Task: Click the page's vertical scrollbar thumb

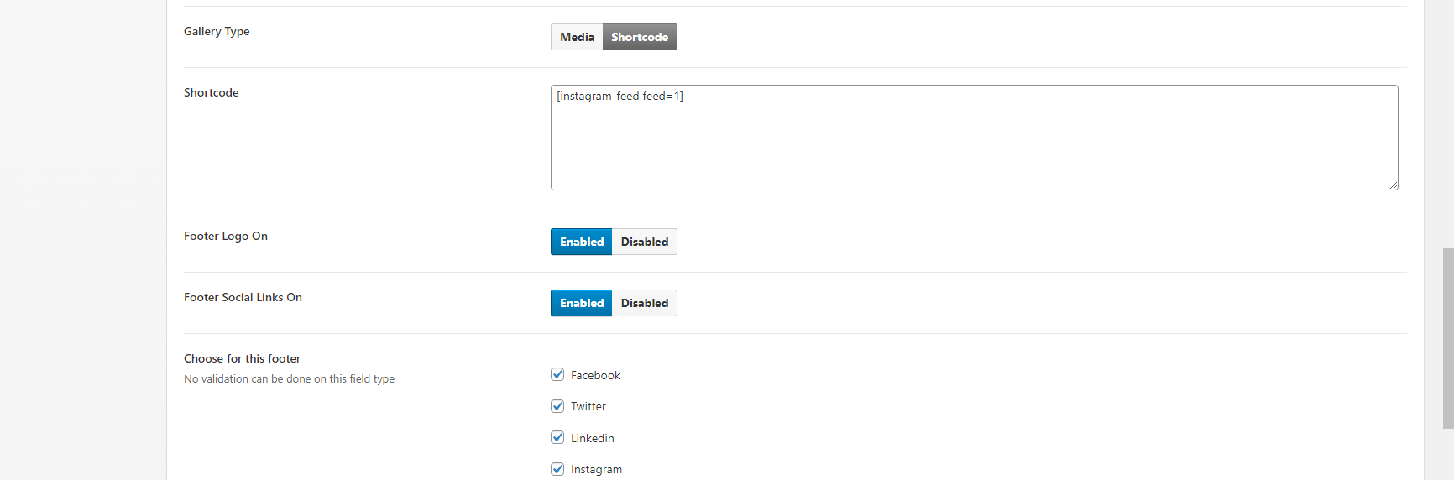Action: (x=1447, y=337)
